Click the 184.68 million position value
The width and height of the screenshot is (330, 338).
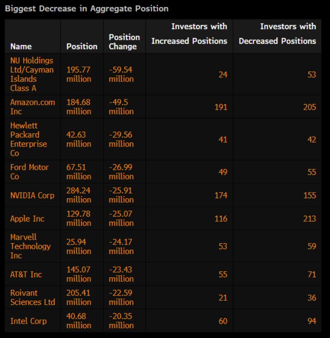[x=79, y=107]
